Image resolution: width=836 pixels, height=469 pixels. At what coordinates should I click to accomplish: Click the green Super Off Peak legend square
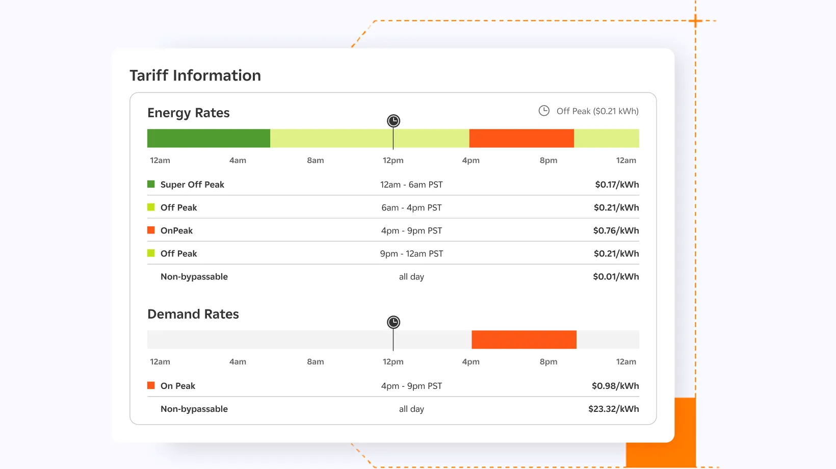(151, 184)
